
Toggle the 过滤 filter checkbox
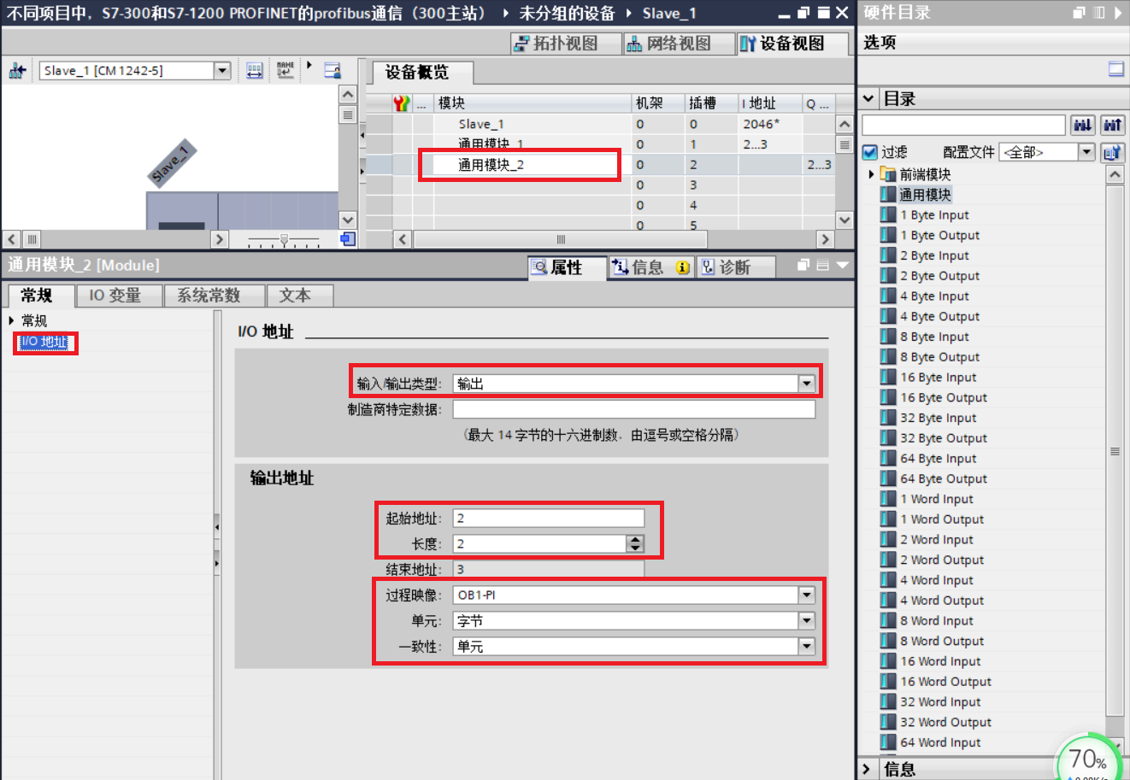pyautogui.click(x=870, y=152)
